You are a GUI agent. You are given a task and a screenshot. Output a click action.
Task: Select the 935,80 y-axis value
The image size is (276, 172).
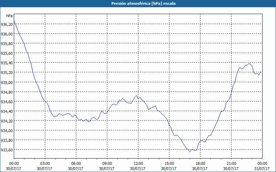(7, 44)
